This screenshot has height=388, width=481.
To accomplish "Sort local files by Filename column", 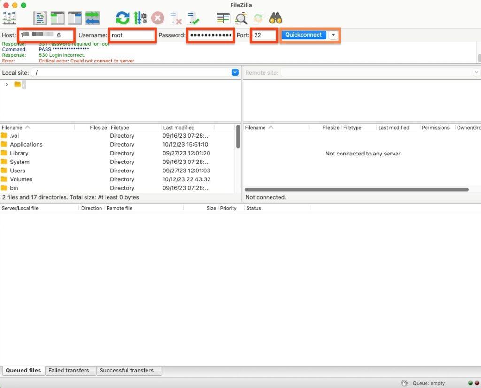I will click(37, 128).
